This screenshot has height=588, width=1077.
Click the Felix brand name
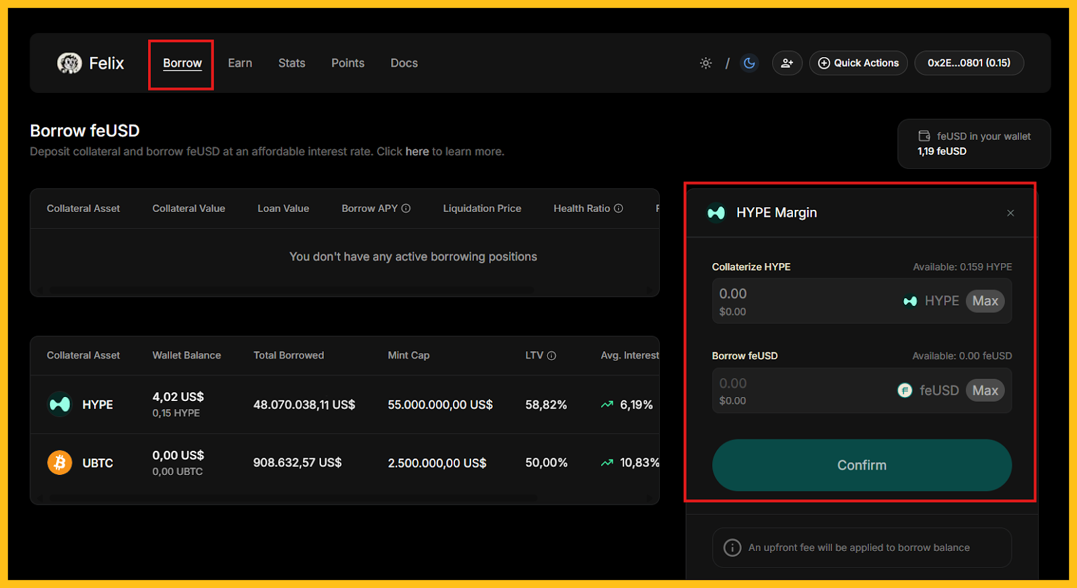click(x=106, y=63)
